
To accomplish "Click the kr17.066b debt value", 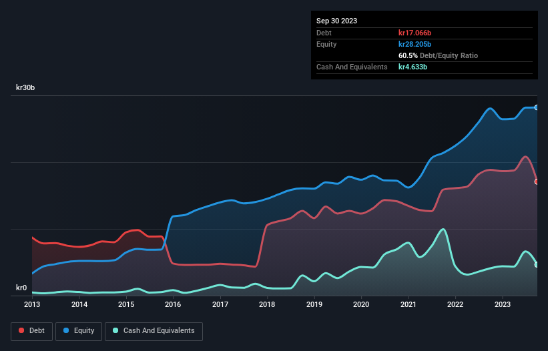I will pyautogui.click(x=415, y=33).
